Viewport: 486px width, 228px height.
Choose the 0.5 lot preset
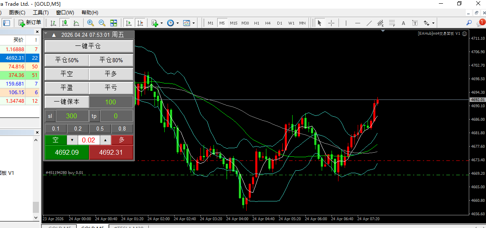click(x=100, y=129)
